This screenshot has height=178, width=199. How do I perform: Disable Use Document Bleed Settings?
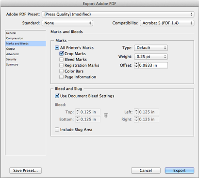(57, 96)
